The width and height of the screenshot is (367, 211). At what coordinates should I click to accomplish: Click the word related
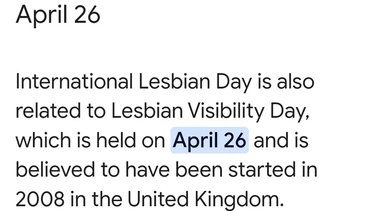48,111
